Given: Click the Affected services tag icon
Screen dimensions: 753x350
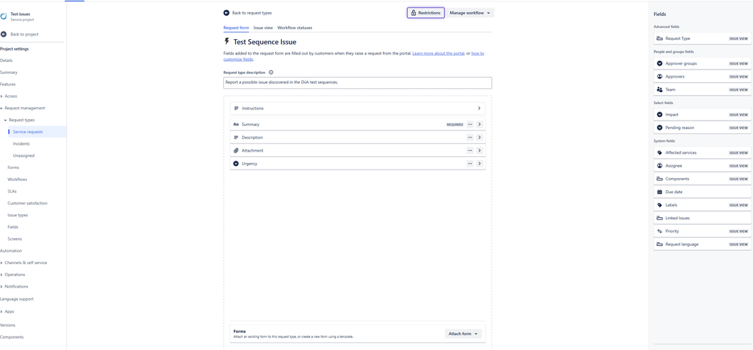Looking at the screenshot, I should click(660, 152).
